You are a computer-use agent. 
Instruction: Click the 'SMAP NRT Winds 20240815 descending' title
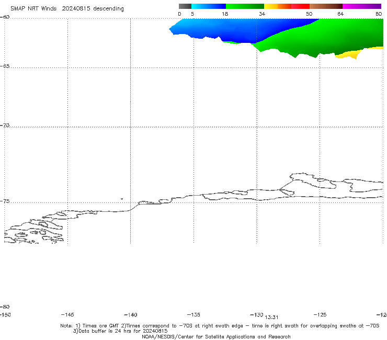(x=67, y=8)
